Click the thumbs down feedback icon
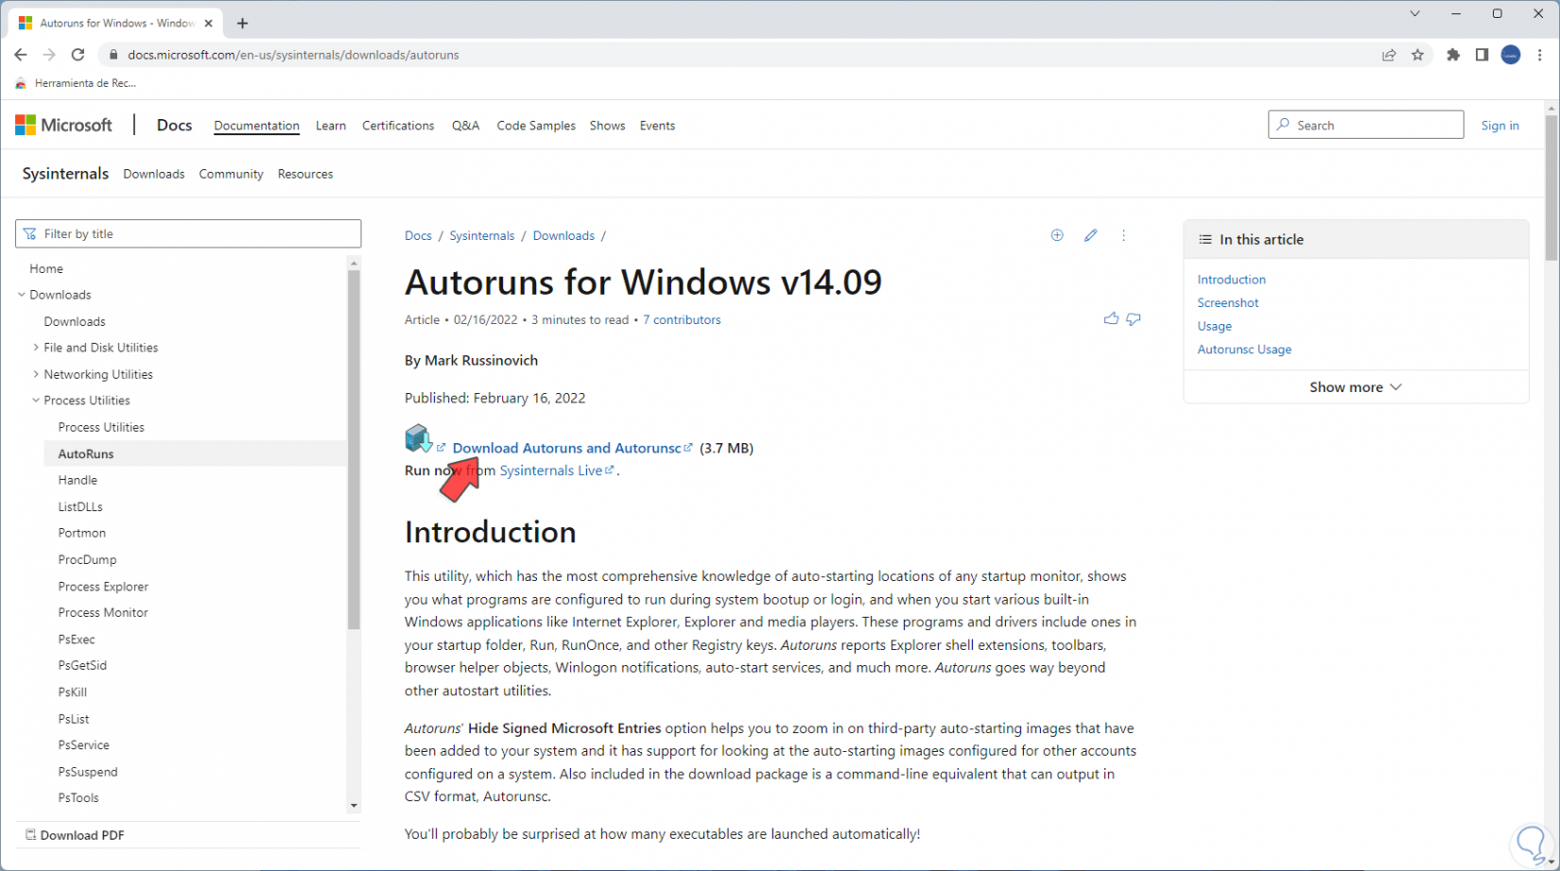This screenshot has height=871, width=1560. point(1134,319)
